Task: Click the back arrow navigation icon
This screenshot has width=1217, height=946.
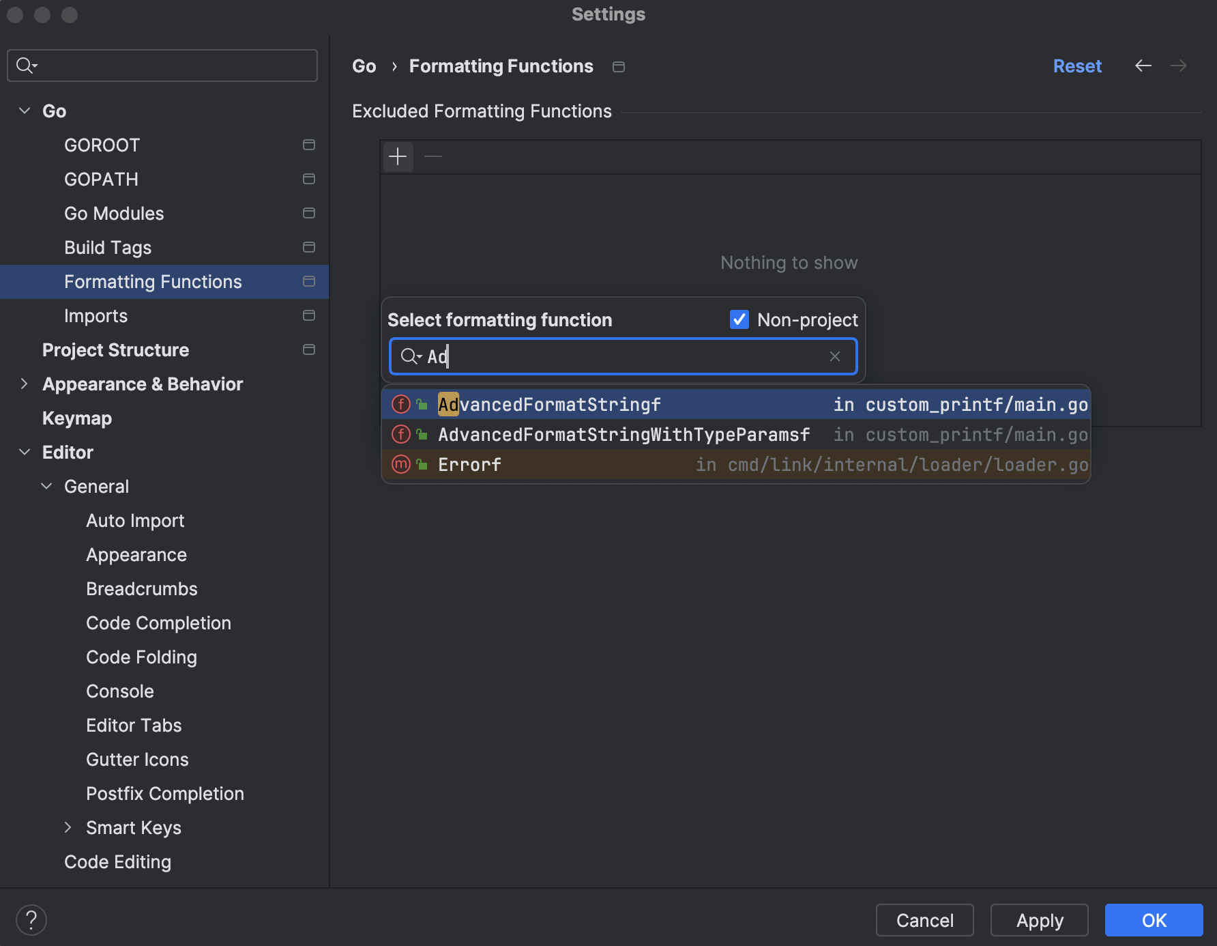Action: point(1143,66)
